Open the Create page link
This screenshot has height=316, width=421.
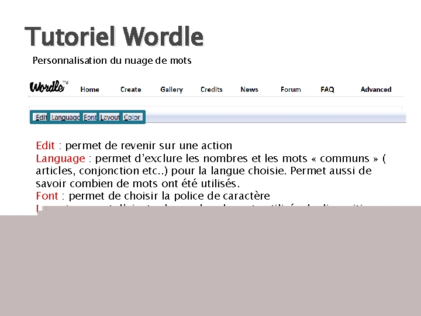pyautogui.click(x=131, y=90)
